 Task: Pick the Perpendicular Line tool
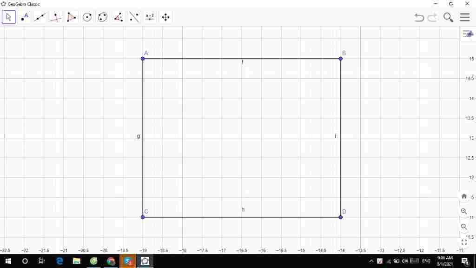56,18
